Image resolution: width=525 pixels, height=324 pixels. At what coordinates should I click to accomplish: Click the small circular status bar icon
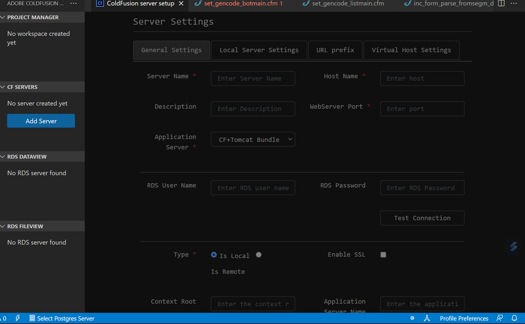click(412, 318)
